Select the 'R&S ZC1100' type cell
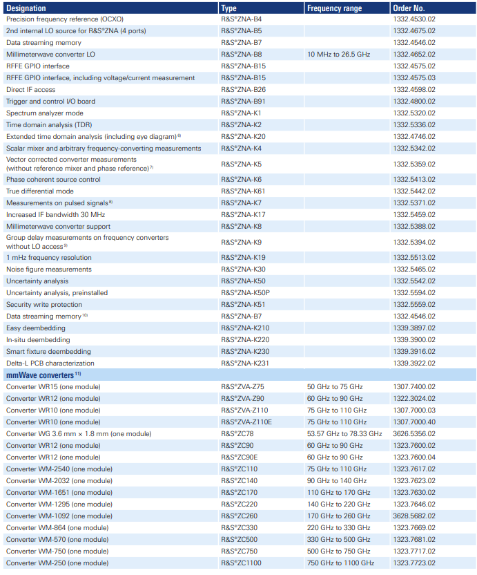 (241, 563)
